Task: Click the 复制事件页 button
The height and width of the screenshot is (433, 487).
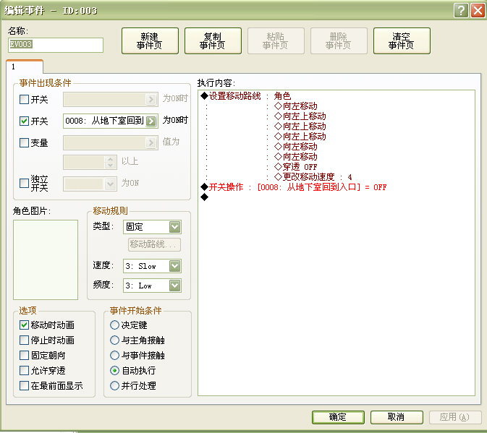Action: pyautogui.click(x=213, y=41)
